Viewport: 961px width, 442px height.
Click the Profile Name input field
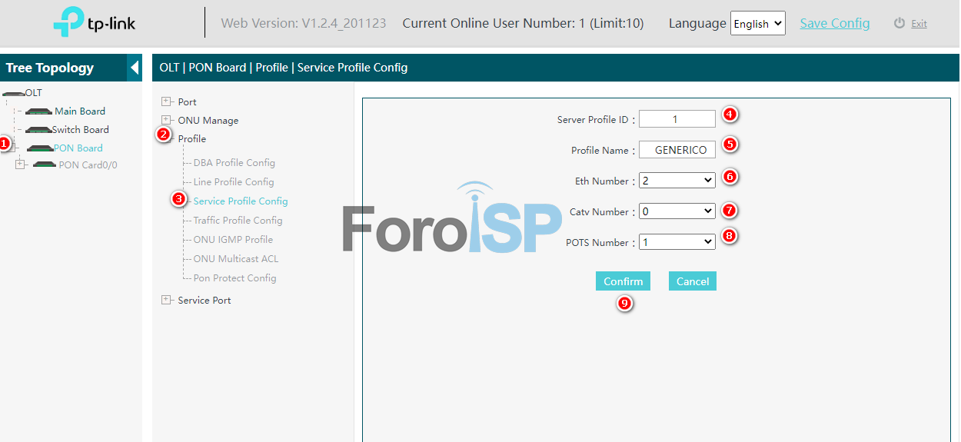click(677, 150)
